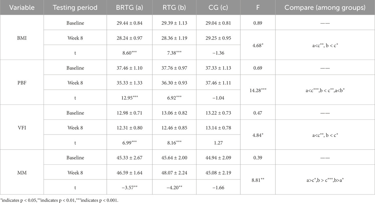Viewport: 375px width, 203px height.
Task: Select the t value 12.95 cell
Action: click(129, 98)
